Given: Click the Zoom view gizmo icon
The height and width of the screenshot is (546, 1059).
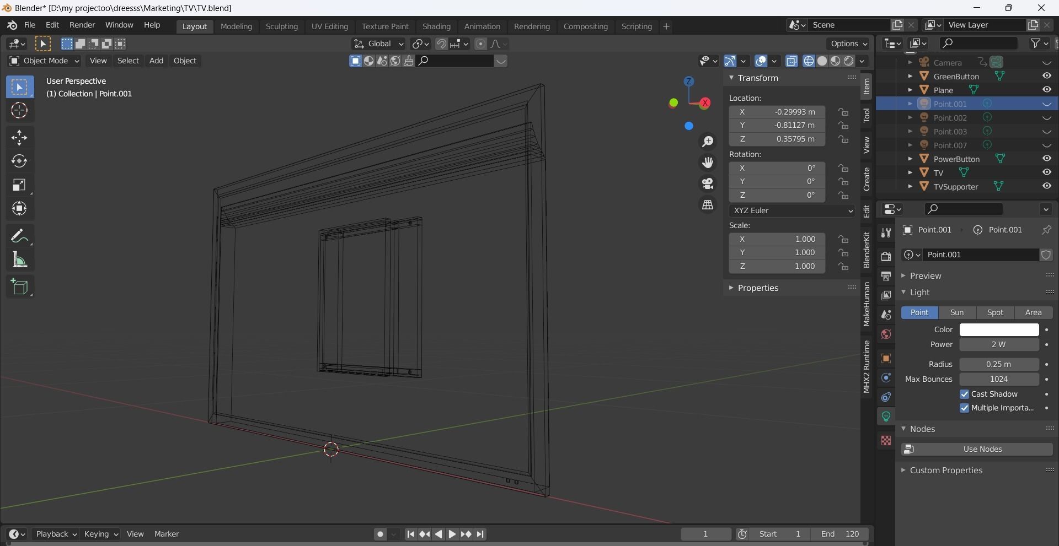Looking at the screenshot, I should click(708, 142).
